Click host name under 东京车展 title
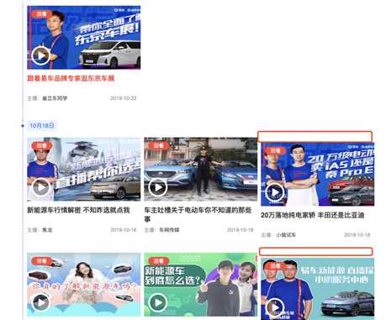Screen dimensions: 386x320 tap(55, 98)
